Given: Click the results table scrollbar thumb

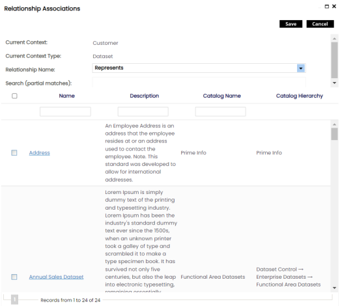Looking at the screenshot, I should (334, 134).
